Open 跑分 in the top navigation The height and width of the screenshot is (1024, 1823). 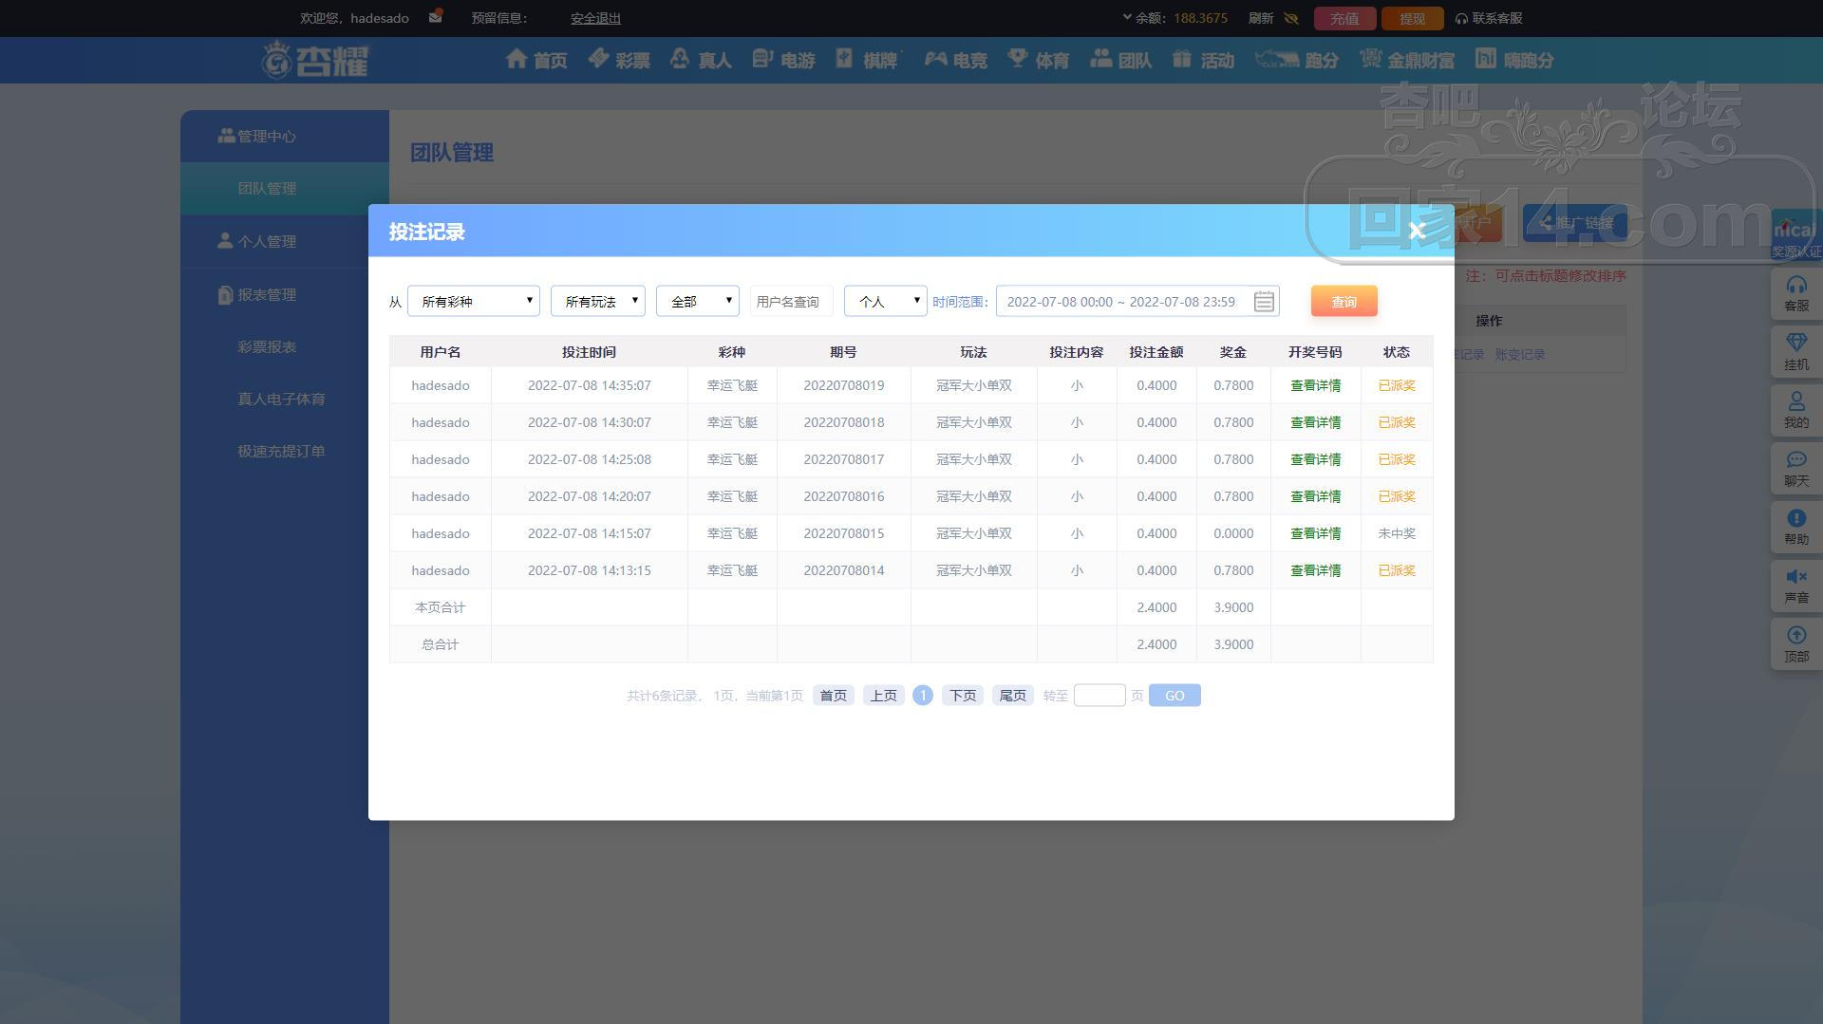coord(1297,60)
